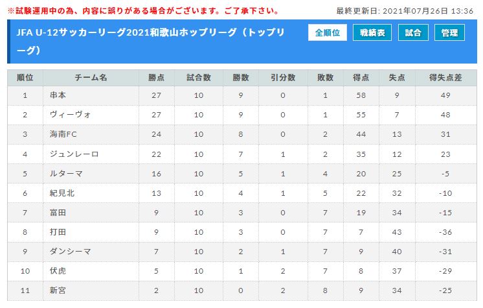Screen dimensions: 483x308
Task: Click the 得失点差 column header
Action: click(x=445, y=77)
